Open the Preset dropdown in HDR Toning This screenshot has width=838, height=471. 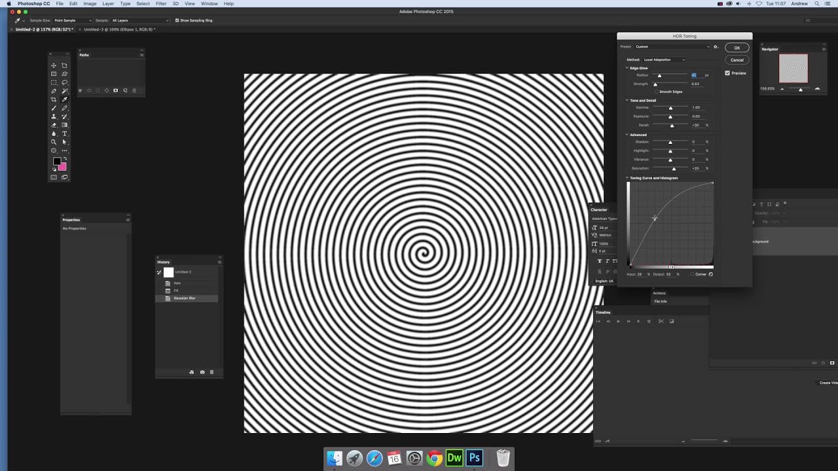point(672,46)
